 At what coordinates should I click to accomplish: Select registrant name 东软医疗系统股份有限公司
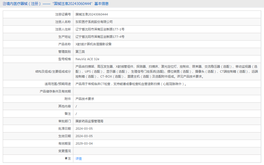click(x=94, y=22)
